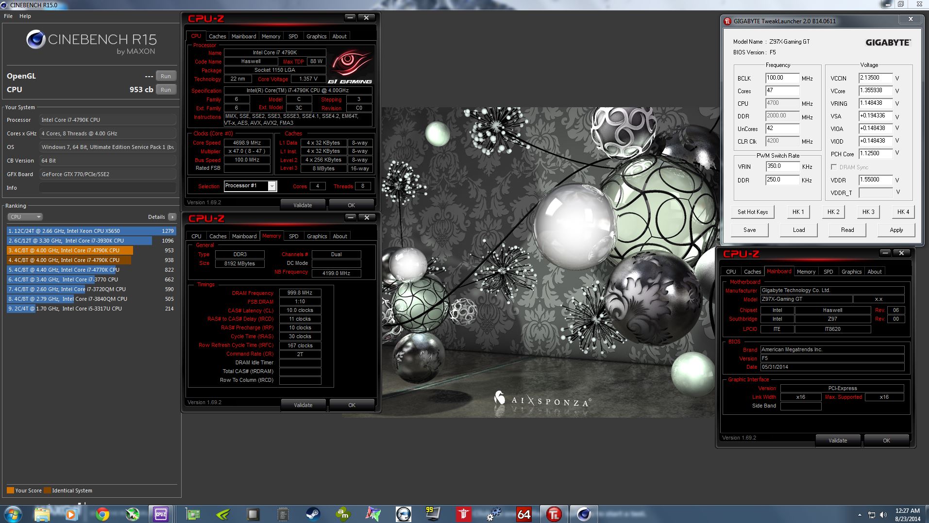Select the i7-4790K ranking row scoring 953
This screenshot has height=523, width=929.
click(91, 250)
